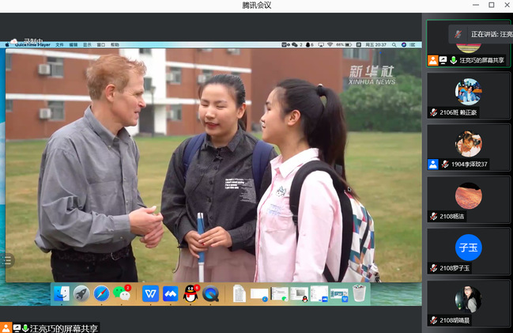Screen dimensions: 513x333
Task: Expand the left-edge sidebar list handle
Action: [x=7, y=259]
